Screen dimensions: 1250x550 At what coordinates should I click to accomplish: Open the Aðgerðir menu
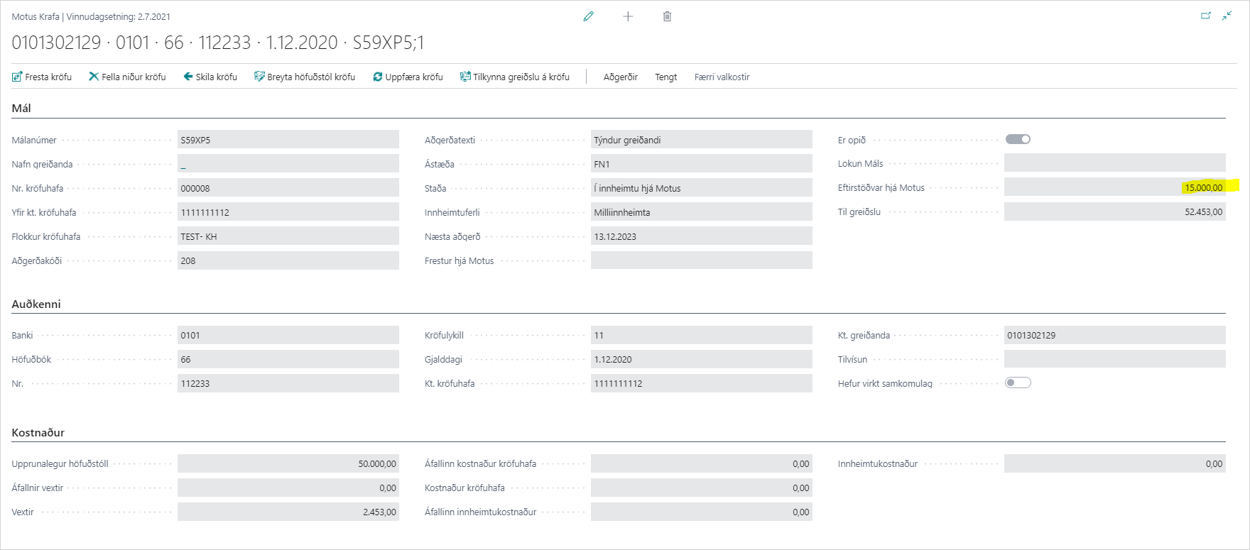pyautogui.click(x=620, y=77)
